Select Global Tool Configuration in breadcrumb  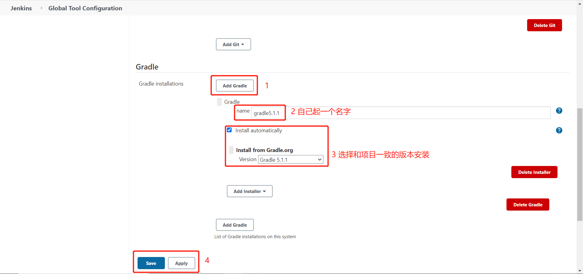tap(85, 8)
